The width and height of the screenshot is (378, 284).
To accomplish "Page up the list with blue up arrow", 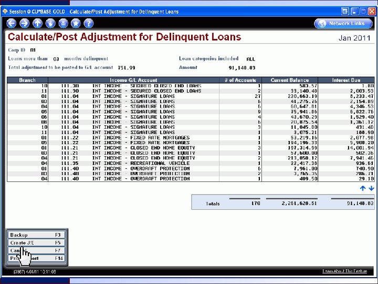I will [363, 188].
